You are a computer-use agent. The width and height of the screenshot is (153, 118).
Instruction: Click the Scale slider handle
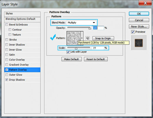[76, 48]
